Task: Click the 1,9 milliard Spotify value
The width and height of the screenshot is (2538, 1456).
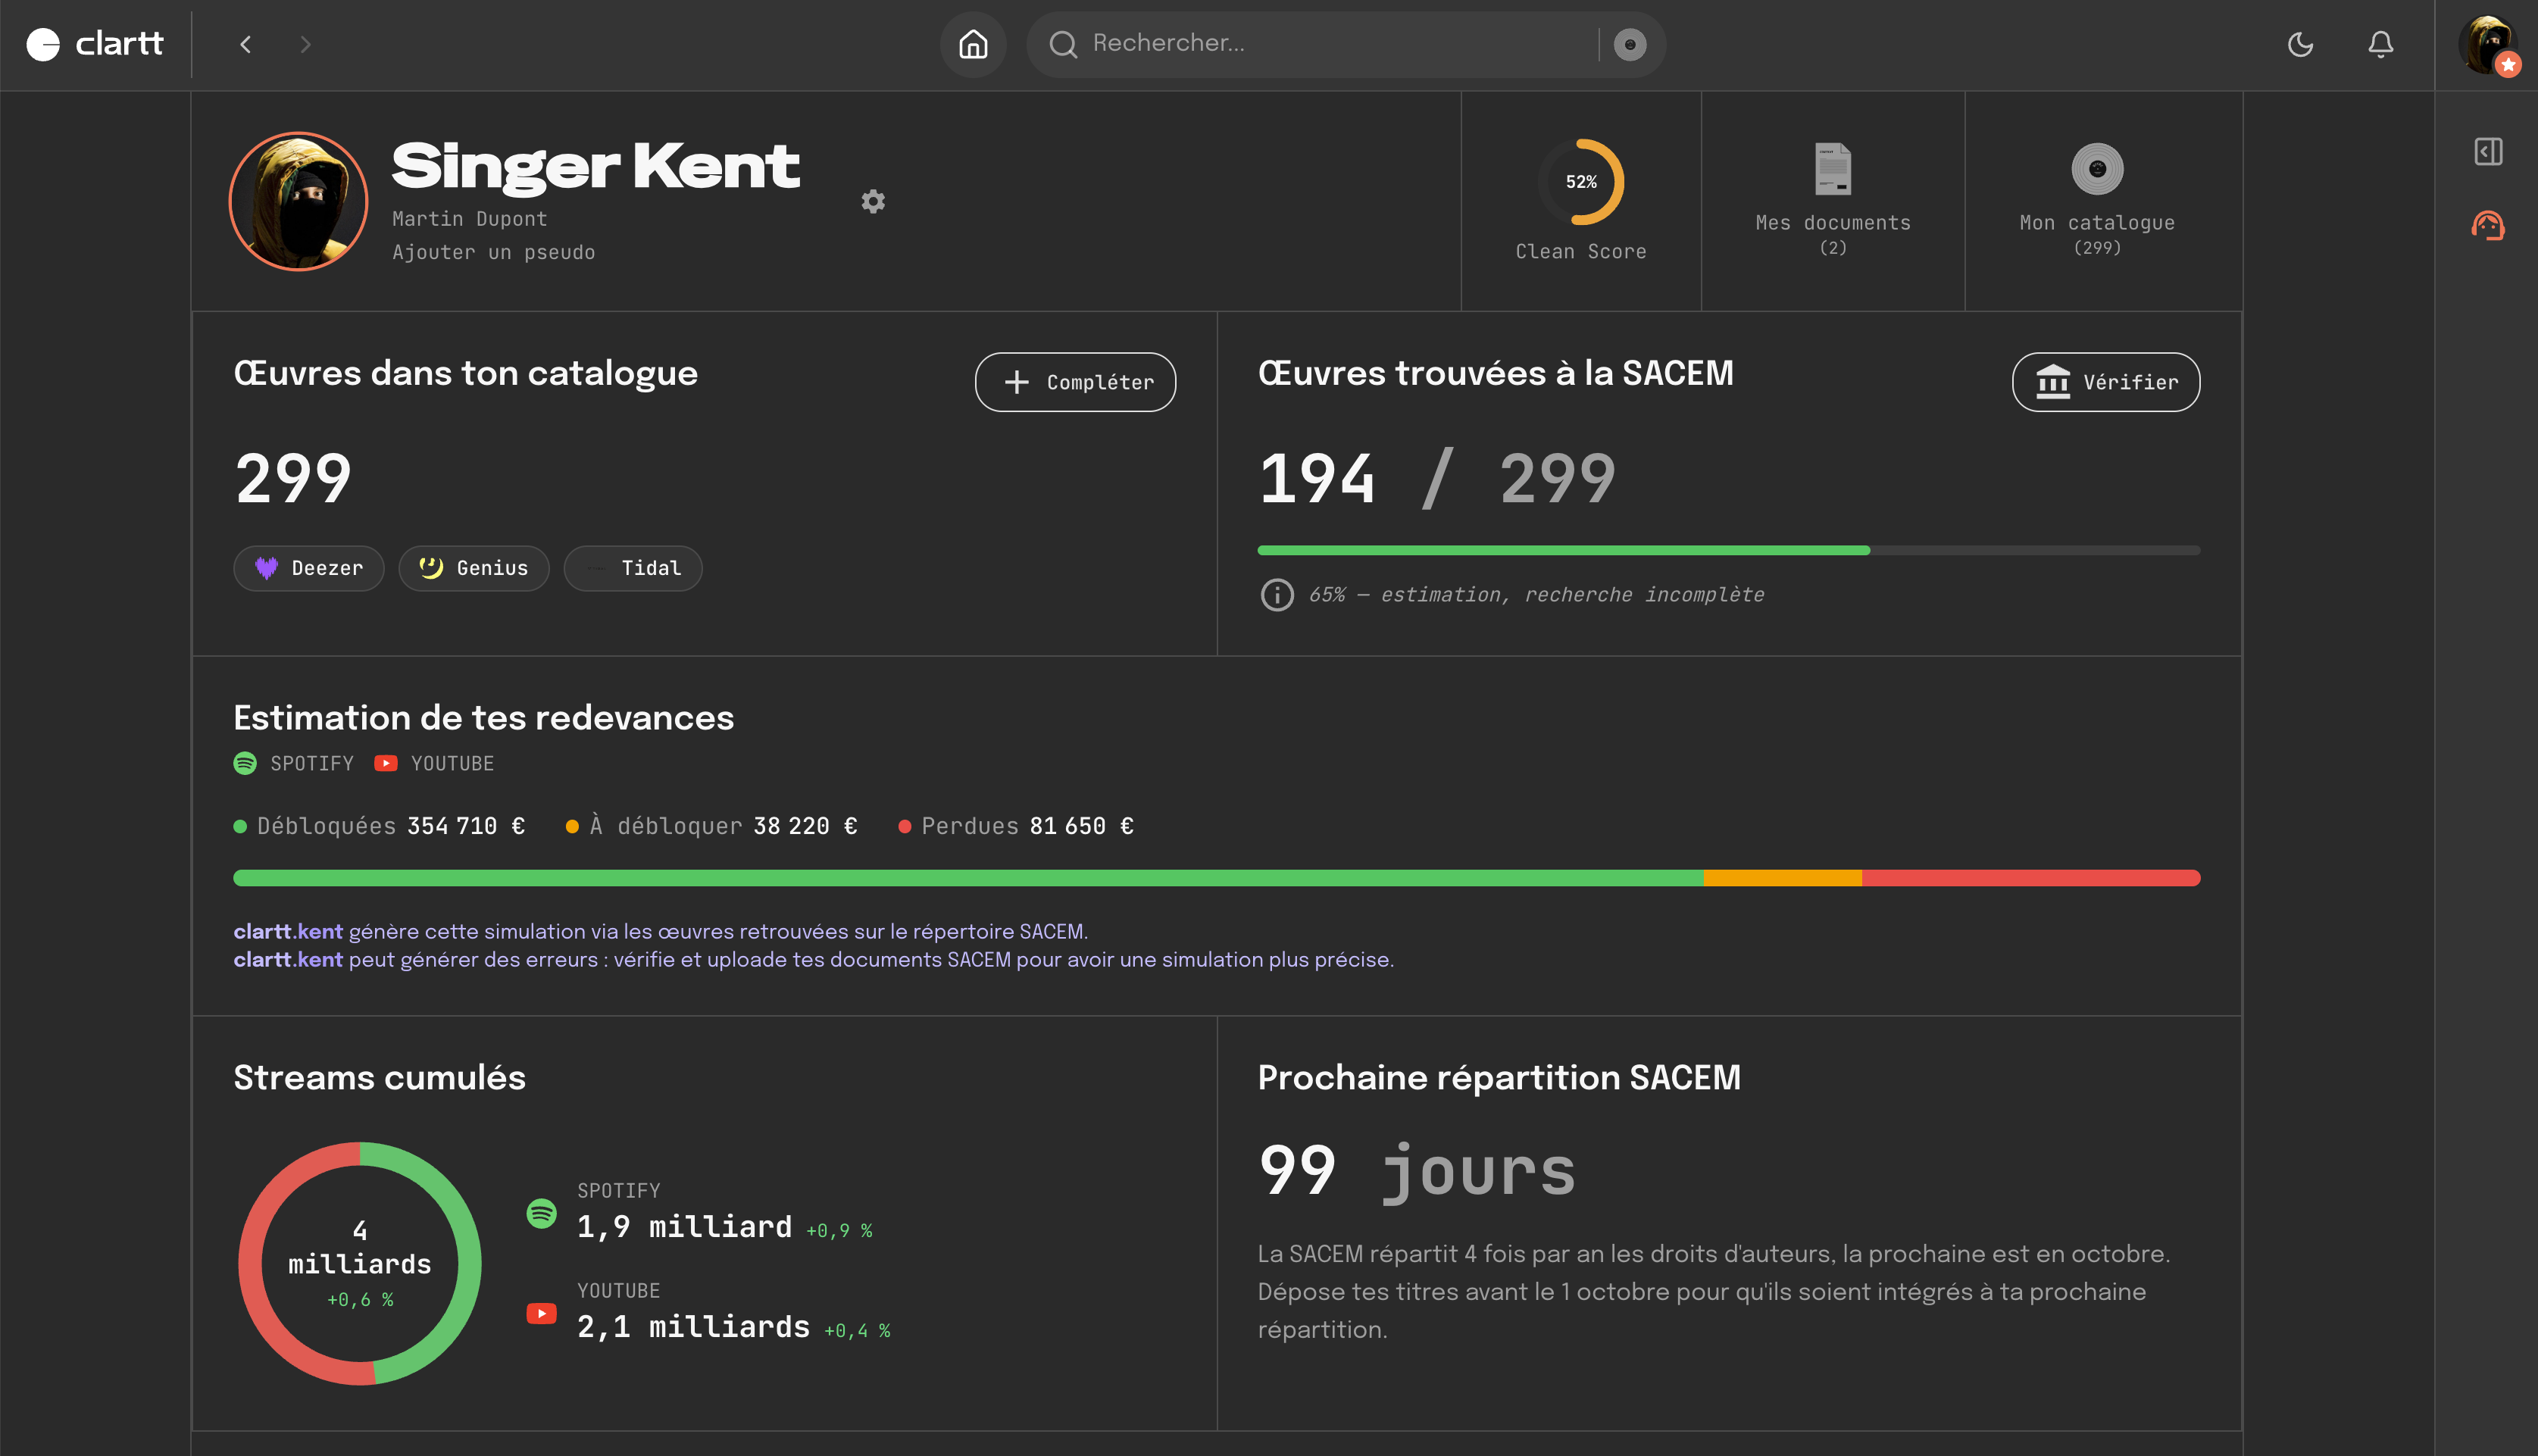Action: 684,1226
